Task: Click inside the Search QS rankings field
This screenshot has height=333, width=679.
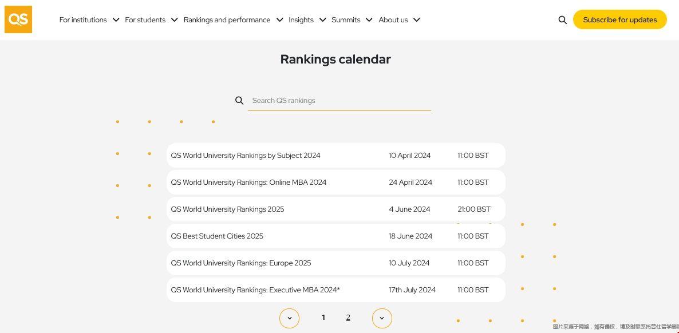Action: pos(339,101)
